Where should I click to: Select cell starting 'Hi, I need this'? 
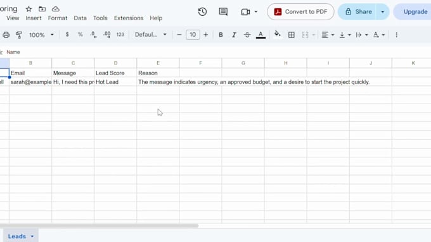73,82
